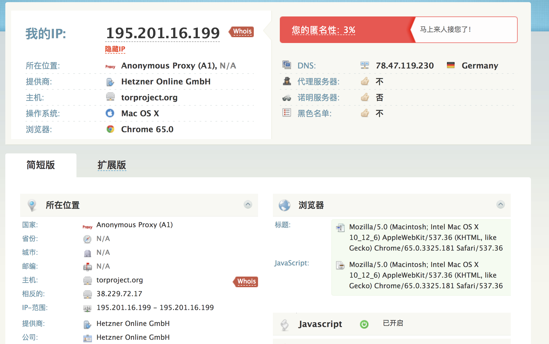
Task: Click Hetzner Online GmbH in 公司 row
Action: [133, 337]
